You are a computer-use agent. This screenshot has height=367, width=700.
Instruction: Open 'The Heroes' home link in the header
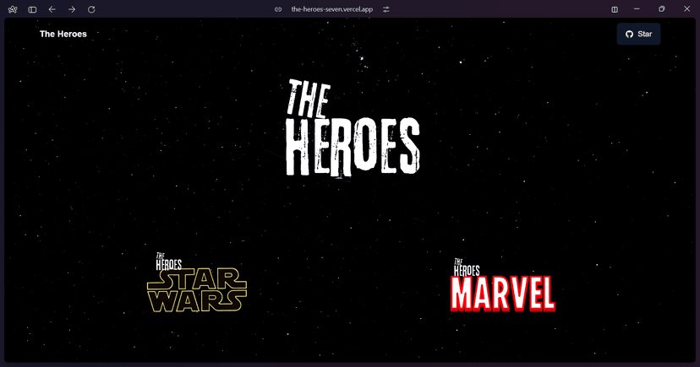63,34
